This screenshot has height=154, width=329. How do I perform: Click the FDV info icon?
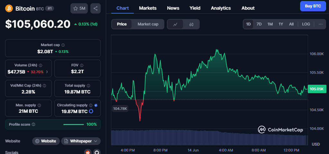point(82,65)
